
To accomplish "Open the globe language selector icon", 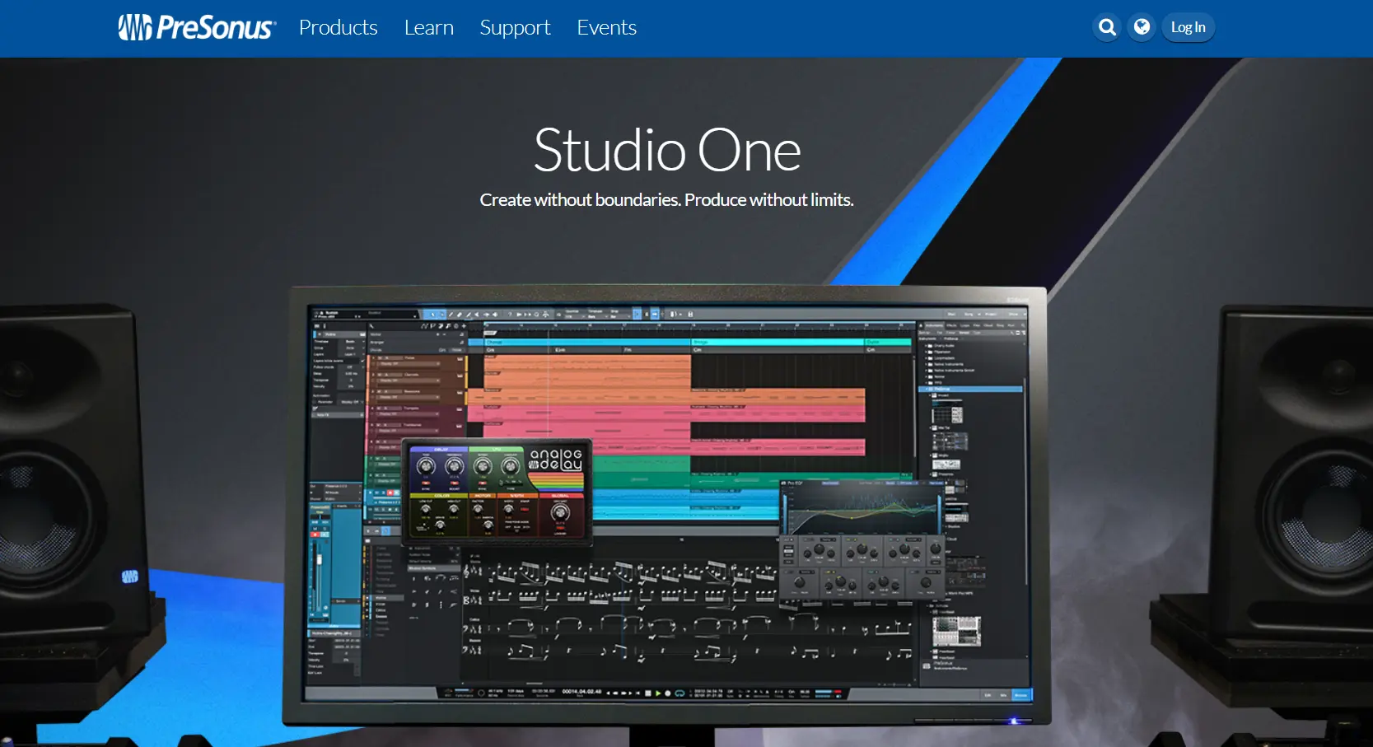I will [1142, 27].
